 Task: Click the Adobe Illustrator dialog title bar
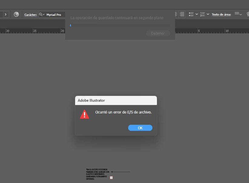point(116,100)
